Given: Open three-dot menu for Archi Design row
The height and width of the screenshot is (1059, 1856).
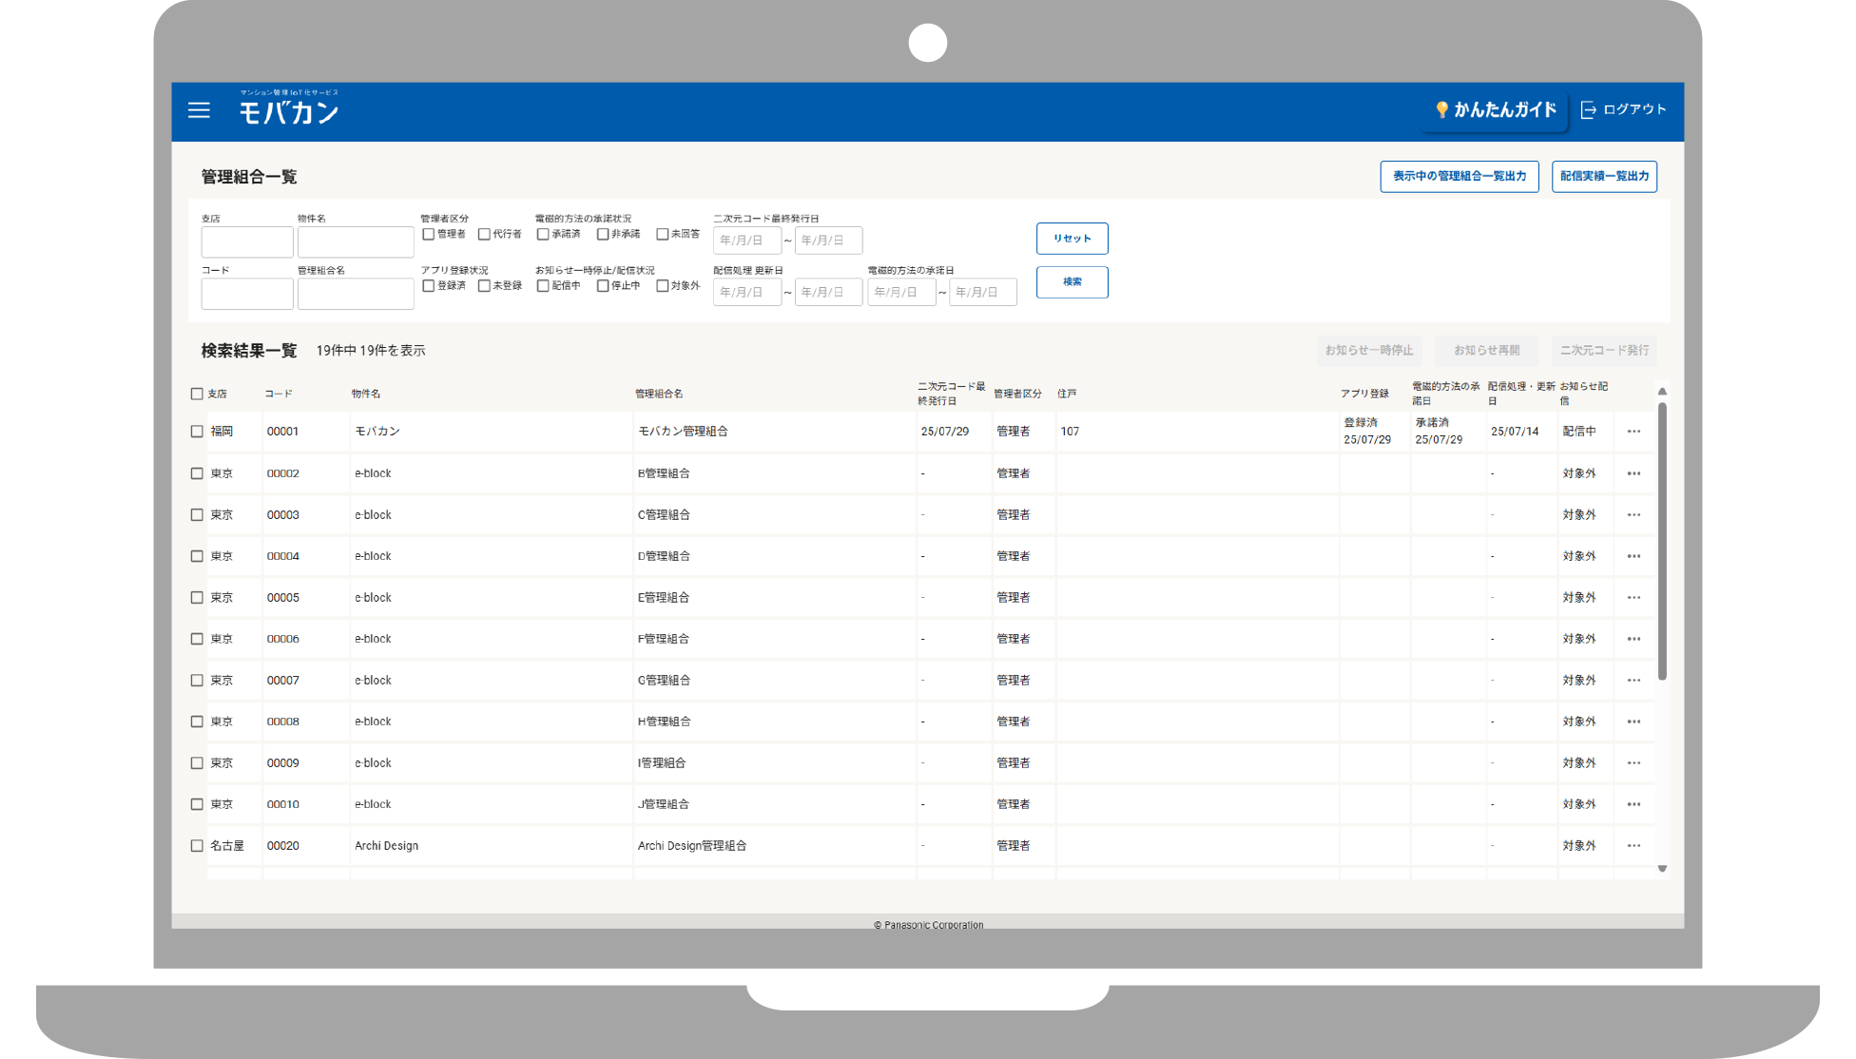Looking at the screenshot, I should pyautogui.click(x=1634, y=846).
